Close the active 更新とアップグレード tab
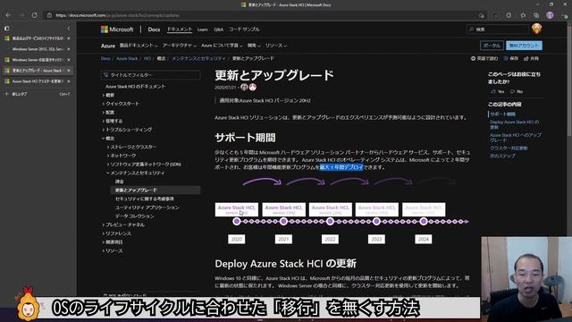Screen dimensions: 572x322 click(x=69, y=71)
